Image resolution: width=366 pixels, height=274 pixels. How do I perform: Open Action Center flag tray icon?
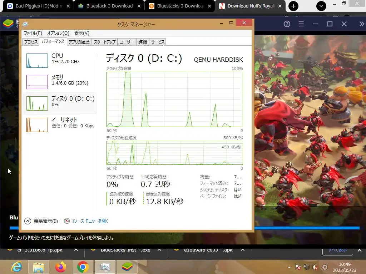[298, 267]
